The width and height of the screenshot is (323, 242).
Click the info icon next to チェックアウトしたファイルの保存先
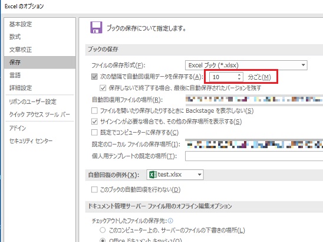point(170,221)
